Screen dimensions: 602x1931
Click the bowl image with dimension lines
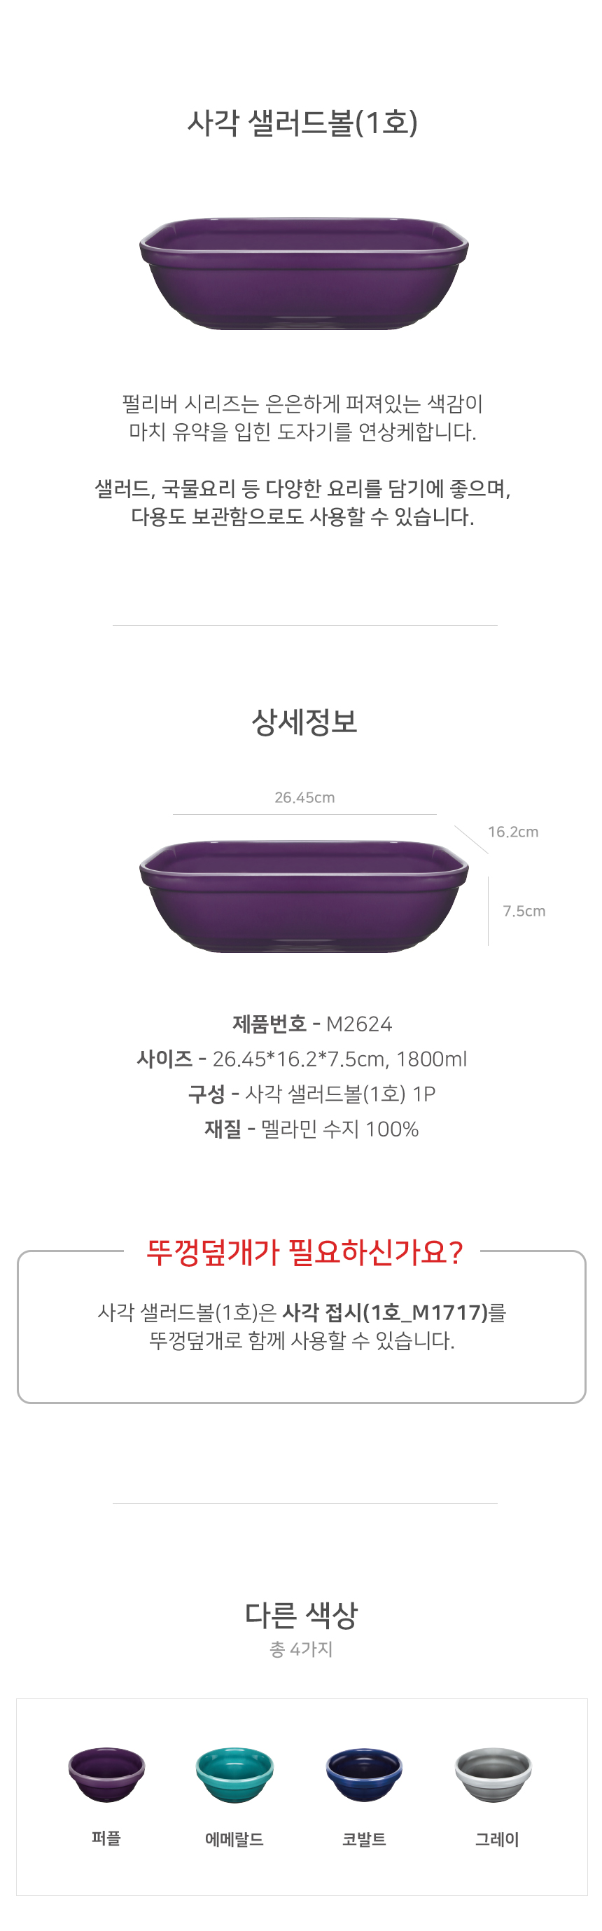(x=303, y=896)
